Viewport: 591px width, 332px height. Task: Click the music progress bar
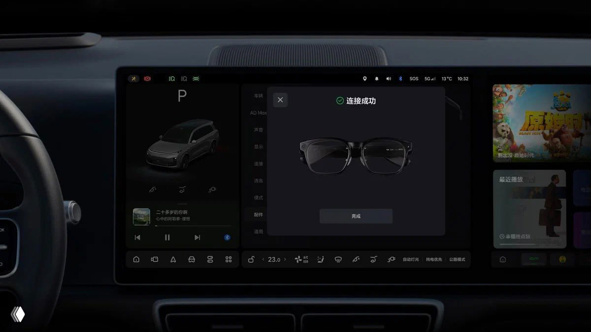pos(193,226)
